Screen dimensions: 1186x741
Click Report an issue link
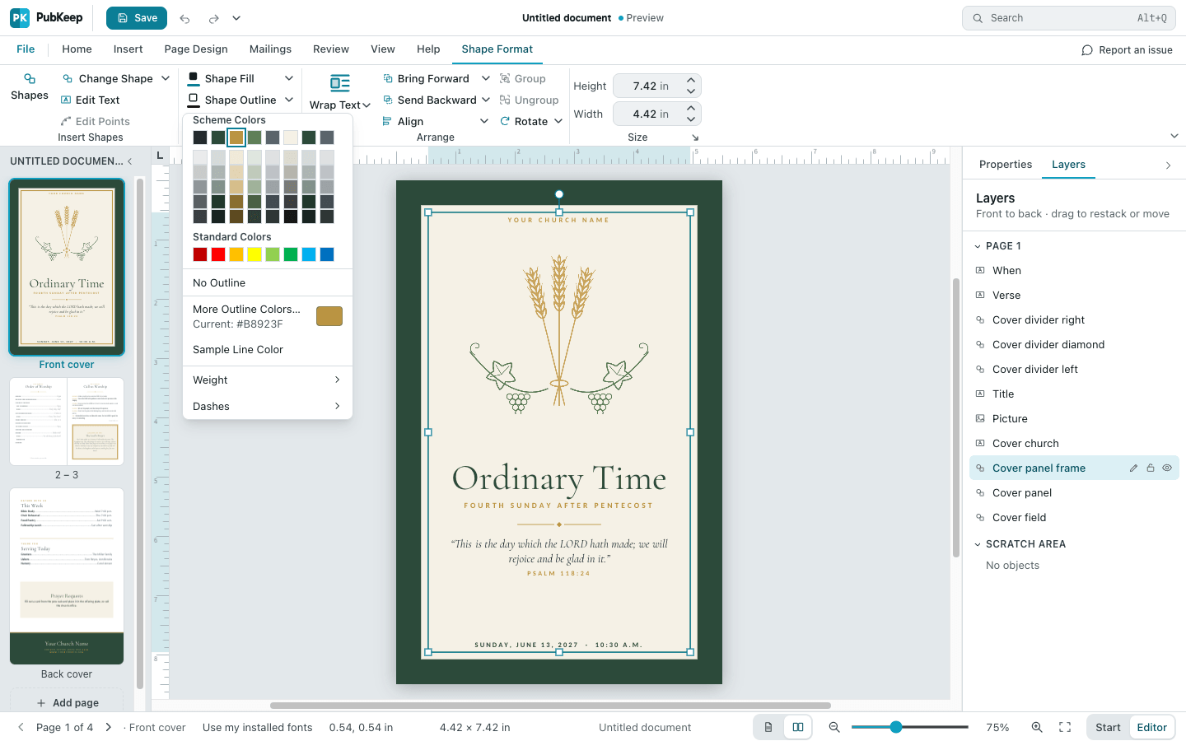(1127, 50)
